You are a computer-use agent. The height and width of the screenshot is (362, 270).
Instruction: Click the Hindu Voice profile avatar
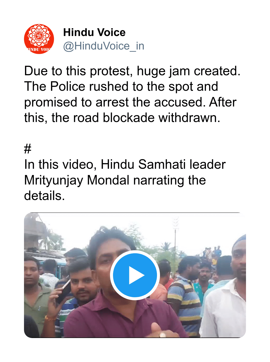click(x=39, y=39)
